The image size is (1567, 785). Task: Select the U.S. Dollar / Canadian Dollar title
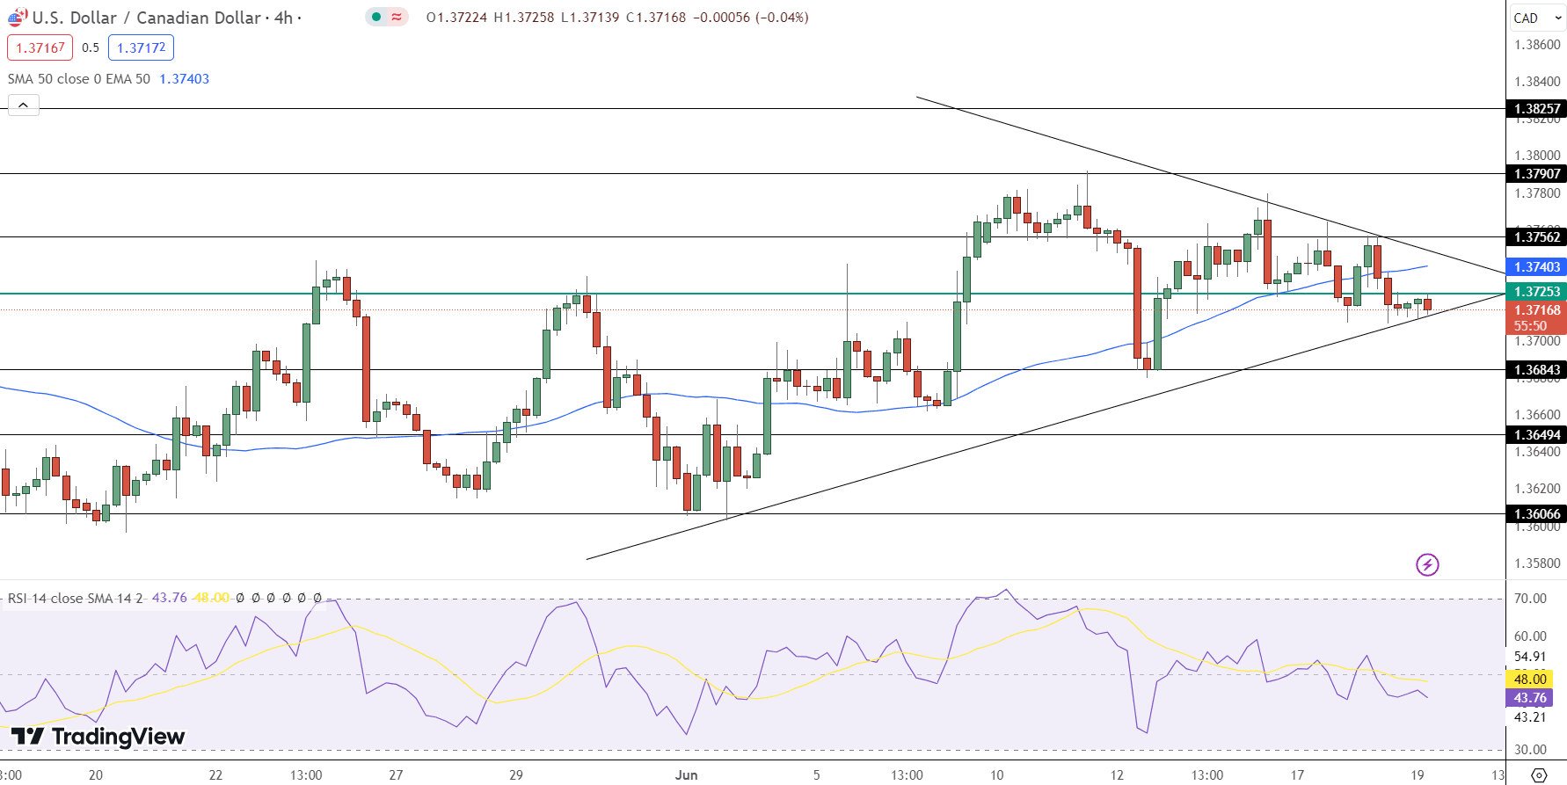(x=147, y=18)
